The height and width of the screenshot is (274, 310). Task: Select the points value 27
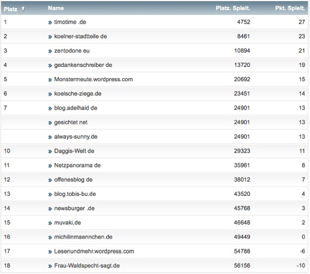302,22
